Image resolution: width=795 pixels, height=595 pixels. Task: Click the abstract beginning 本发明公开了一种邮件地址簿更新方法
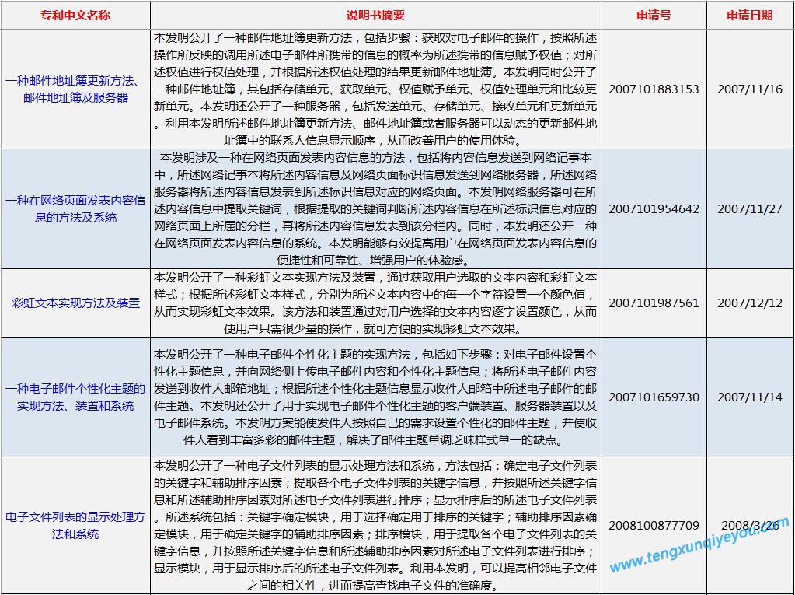click(375, 89)
